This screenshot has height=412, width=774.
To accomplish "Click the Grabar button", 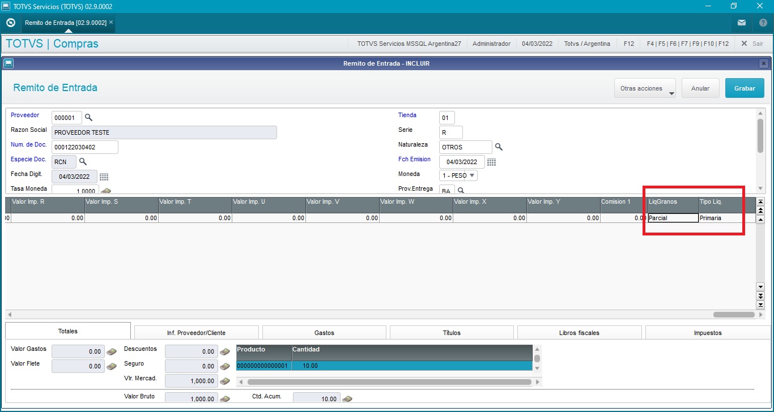I will pyautogui.click(x=745, y=88).
